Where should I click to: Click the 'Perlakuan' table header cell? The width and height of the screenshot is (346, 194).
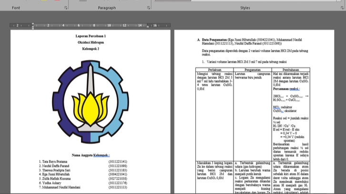[x=214, y=70]
